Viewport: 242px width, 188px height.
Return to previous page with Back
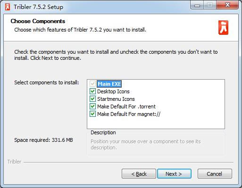[x=139, y=174]
